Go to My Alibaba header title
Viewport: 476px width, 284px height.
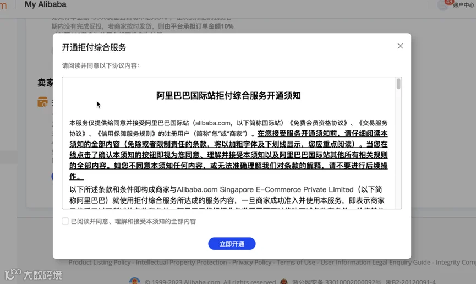(45, 4)
